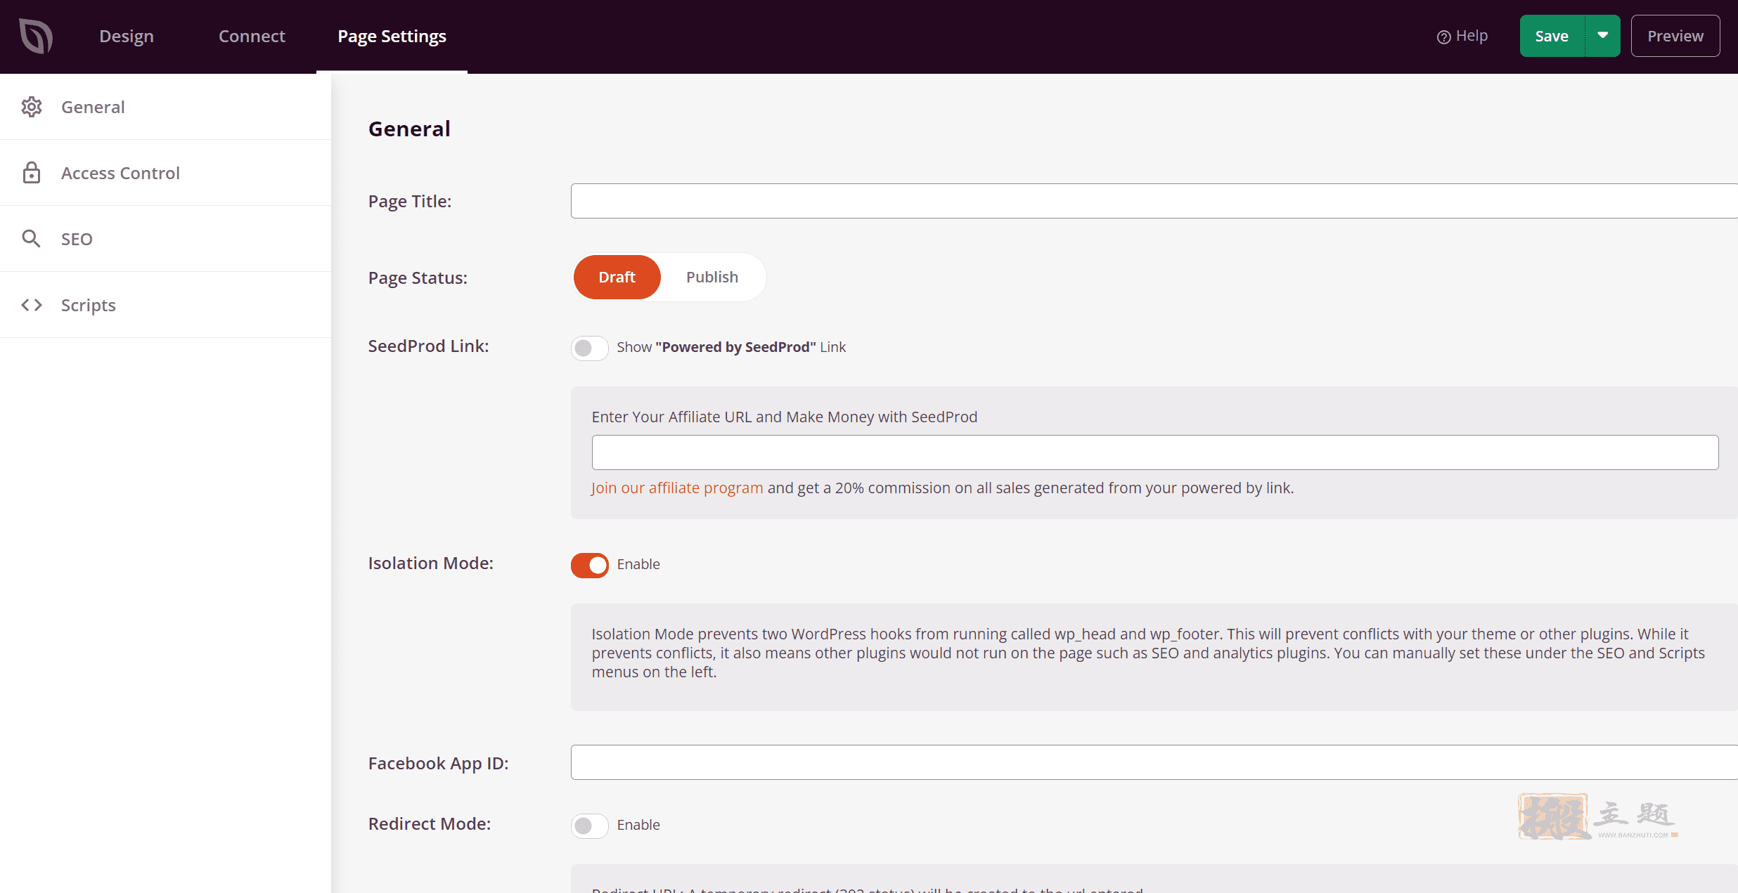Open the Scripts settings section
The width and height of the screenshot is (1738, 893).
pyautogui.click(x=165, y=305)
